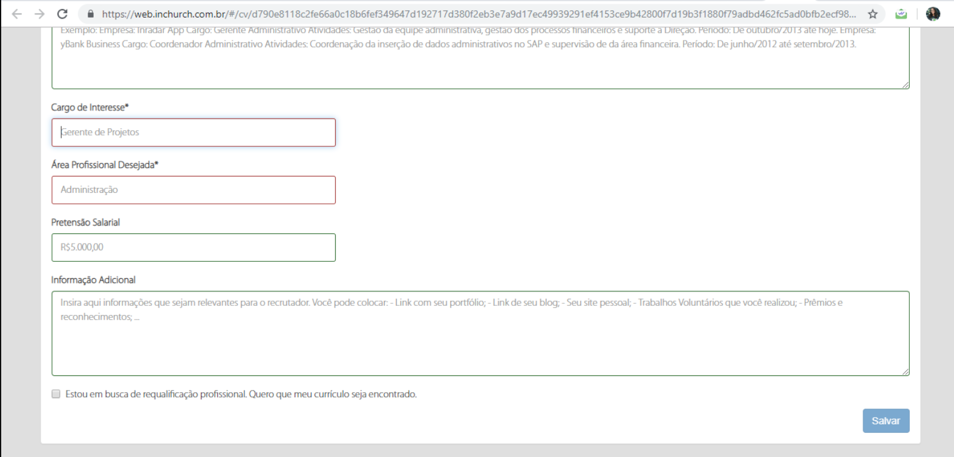This screenshot has height=457, width=954.
Task: View site info via the padlock icon
Action: [91, 14]
